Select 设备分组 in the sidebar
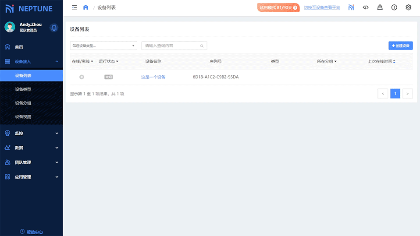The image size is (420, 236). (23, 103)
